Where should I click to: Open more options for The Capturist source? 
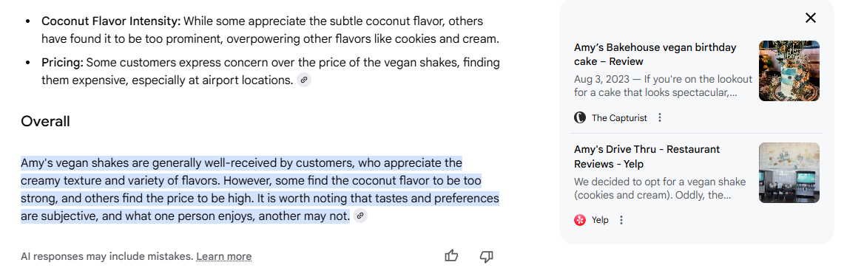click(660, 118)
